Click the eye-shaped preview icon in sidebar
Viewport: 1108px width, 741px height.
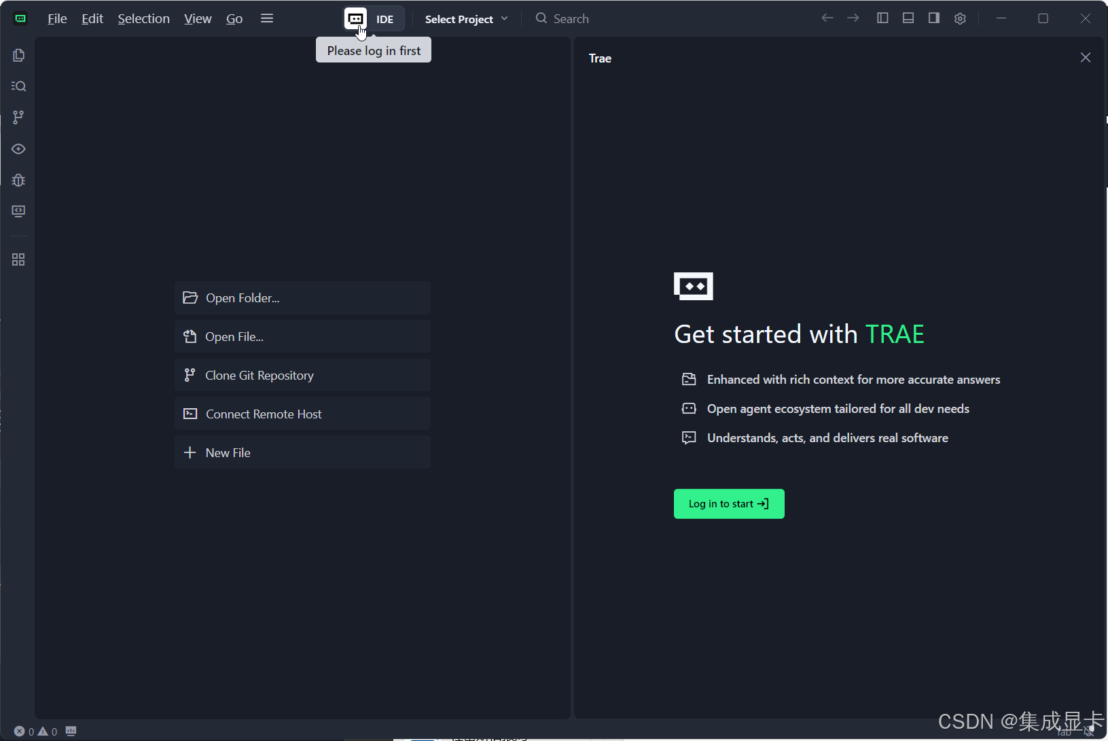(x=18, y=149)
